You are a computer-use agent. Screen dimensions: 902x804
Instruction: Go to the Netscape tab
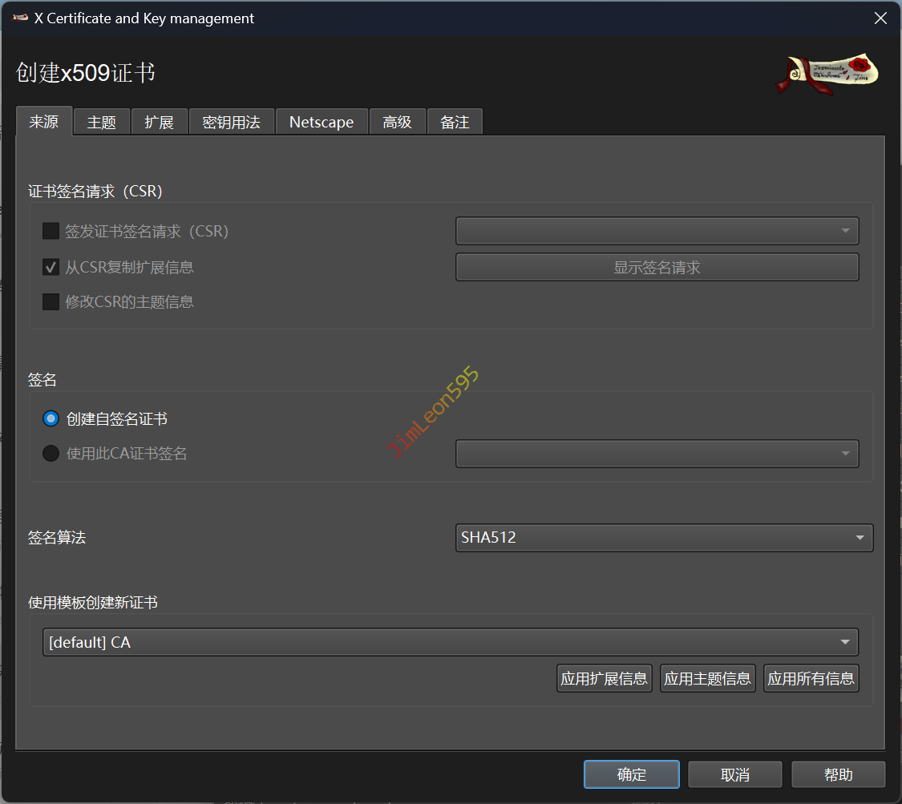coord(322,123)
